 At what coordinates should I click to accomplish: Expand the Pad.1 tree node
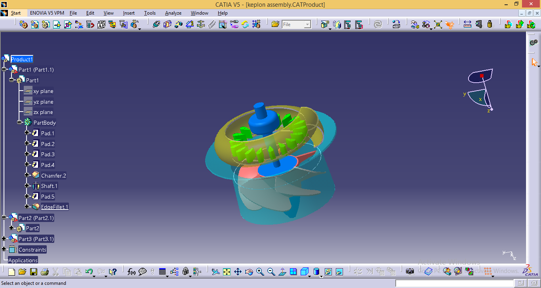pyautogui.click(x=27, y=133)
